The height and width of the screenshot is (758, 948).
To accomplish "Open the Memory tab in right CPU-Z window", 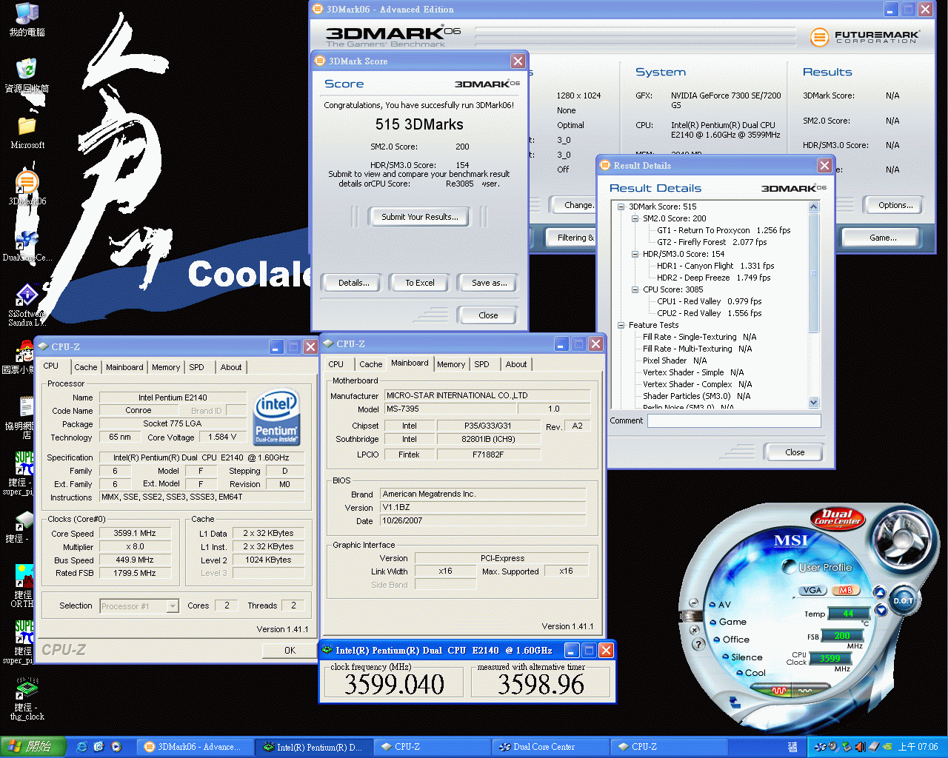I will [451, 364].
